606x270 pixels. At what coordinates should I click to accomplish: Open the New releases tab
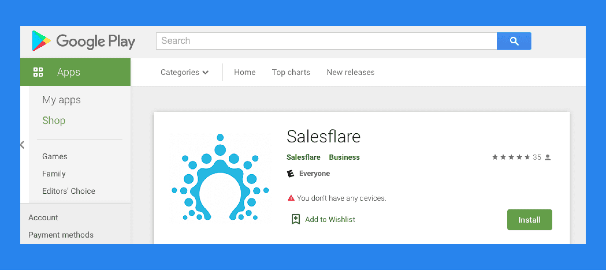point(351,72)
